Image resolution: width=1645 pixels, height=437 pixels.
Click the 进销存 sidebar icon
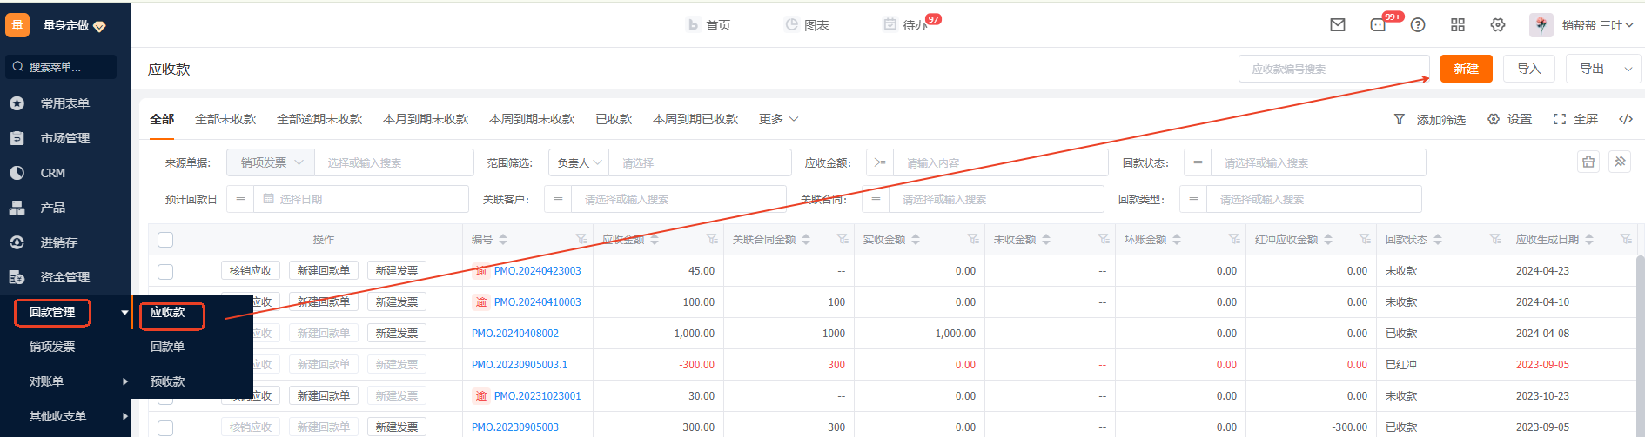(17, 242)
